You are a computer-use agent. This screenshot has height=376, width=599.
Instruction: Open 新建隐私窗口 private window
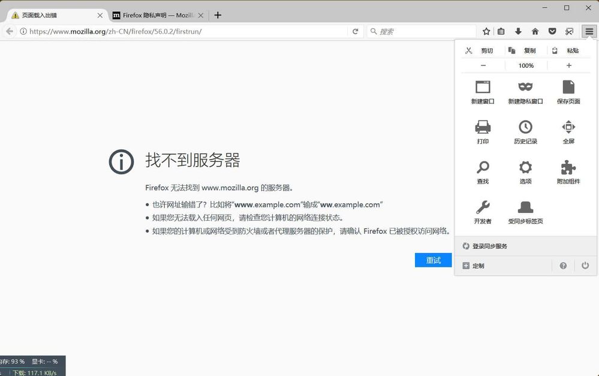point(525,92)
